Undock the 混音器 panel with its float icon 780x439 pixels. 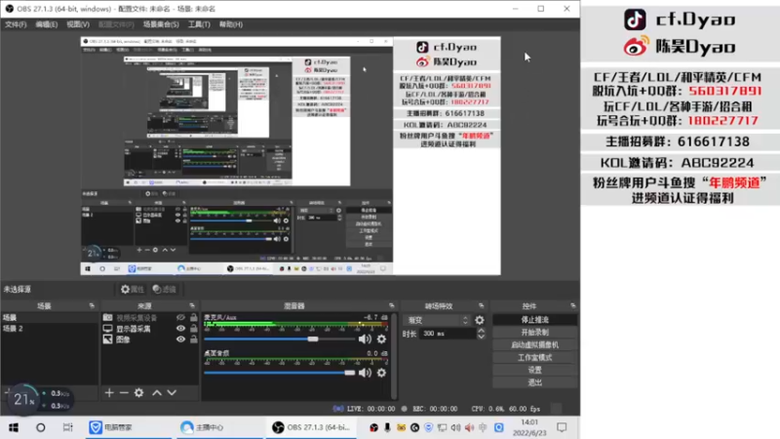[392, 305]
